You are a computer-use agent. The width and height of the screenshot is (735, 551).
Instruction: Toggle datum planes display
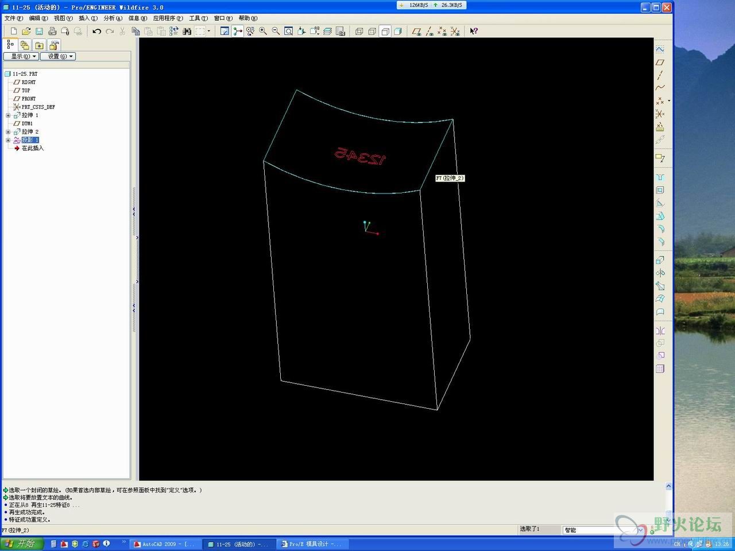(x=417, y=31)
